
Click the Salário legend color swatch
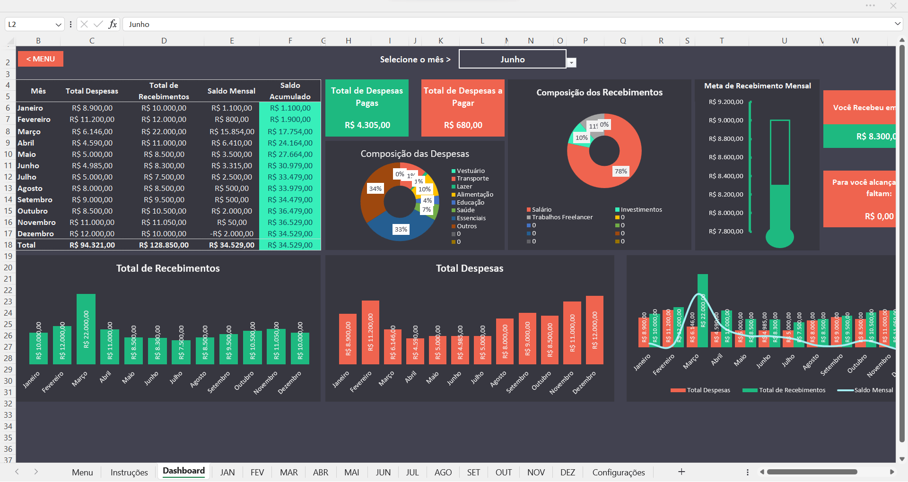pos(529,210)
